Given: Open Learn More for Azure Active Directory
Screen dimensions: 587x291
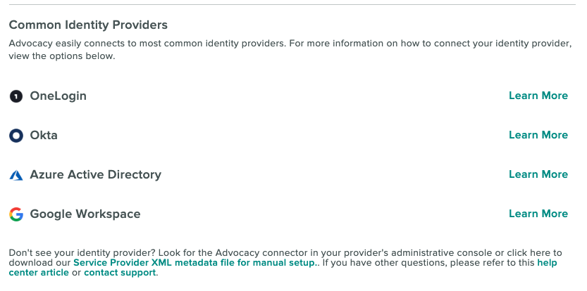Looking at the screenshot, I should [x=538, y=174].
